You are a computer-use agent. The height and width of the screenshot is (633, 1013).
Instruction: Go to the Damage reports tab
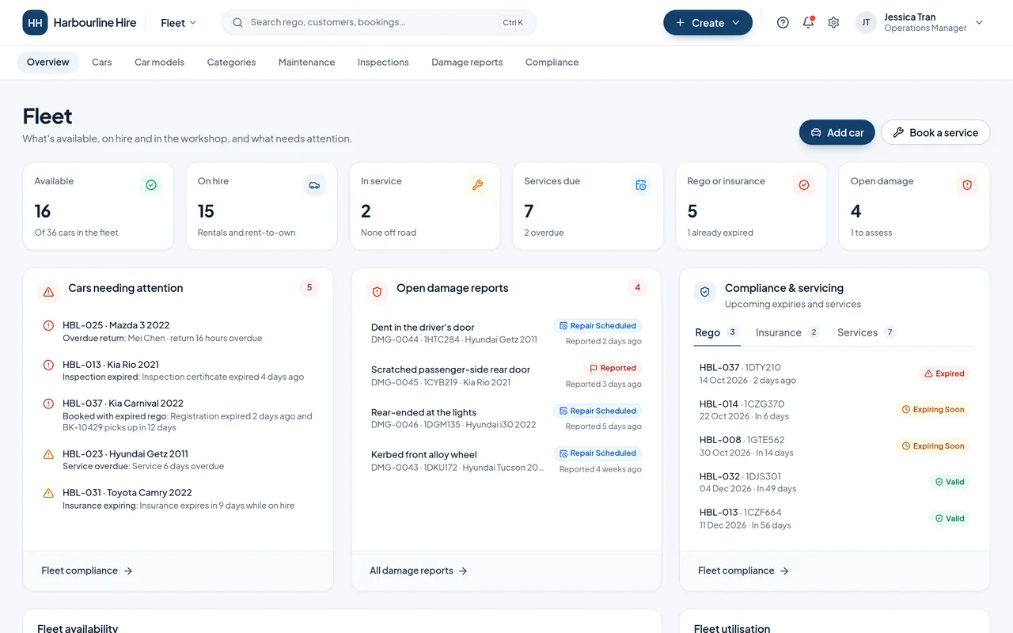[x=467, y=63]
